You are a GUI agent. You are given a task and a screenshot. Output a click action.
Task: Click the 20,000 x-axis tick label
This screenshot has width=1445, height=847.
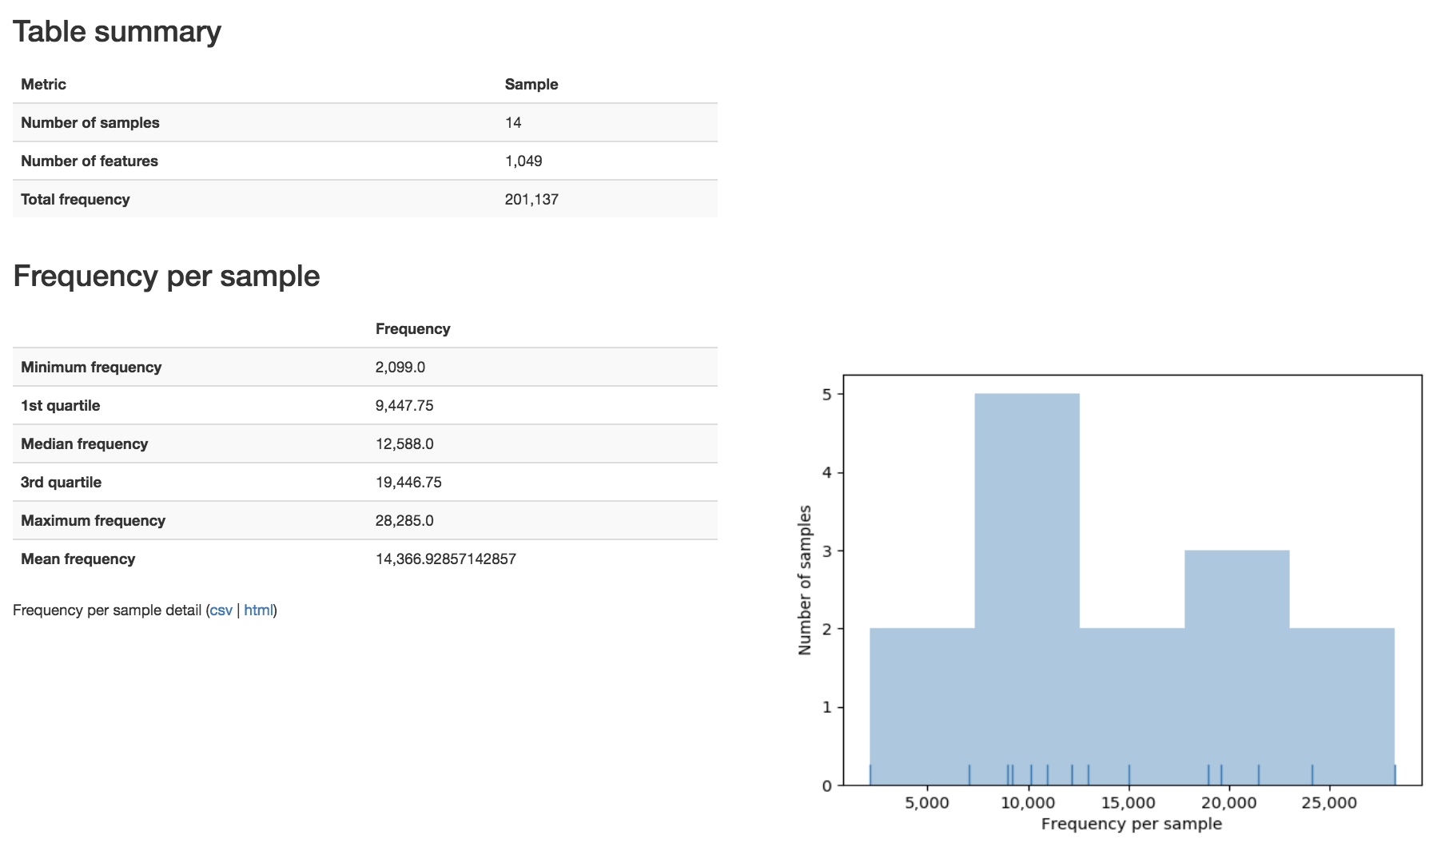click(x=1228, y=803)
